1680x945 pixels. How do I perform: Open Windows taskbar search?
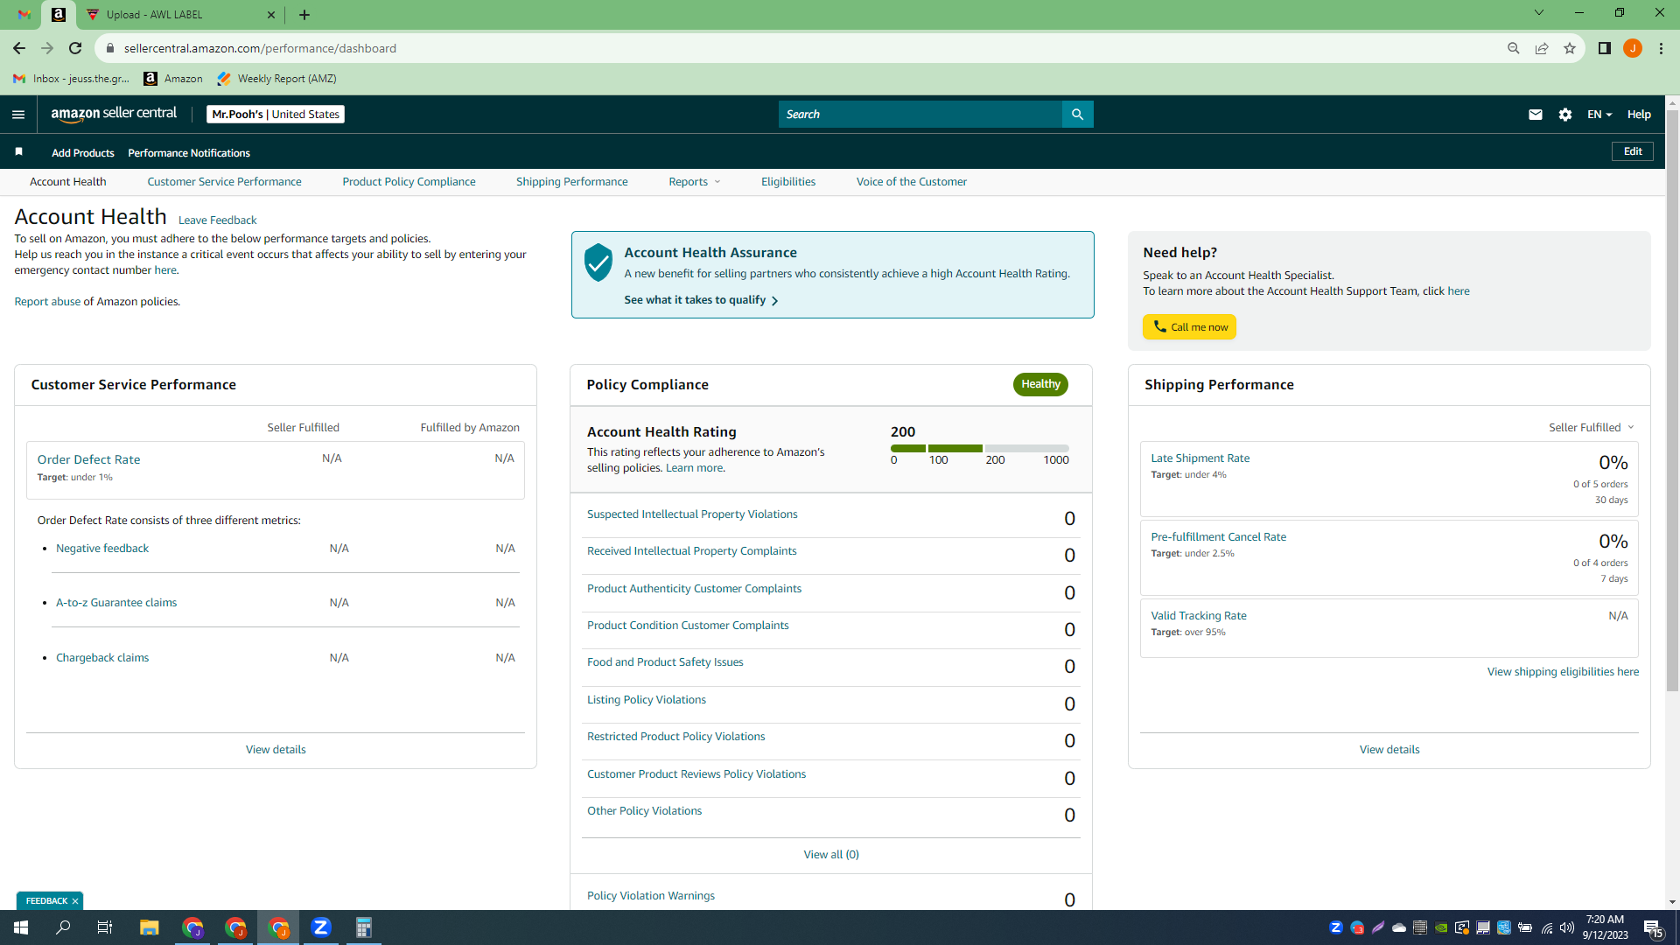(63, 927)
